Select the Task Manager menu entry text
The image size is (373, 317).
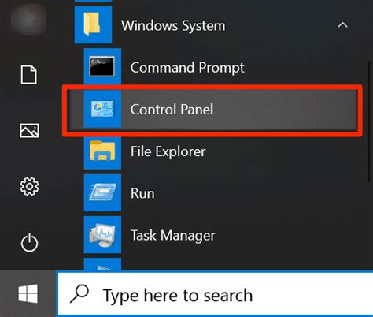(x=173, y=236)
